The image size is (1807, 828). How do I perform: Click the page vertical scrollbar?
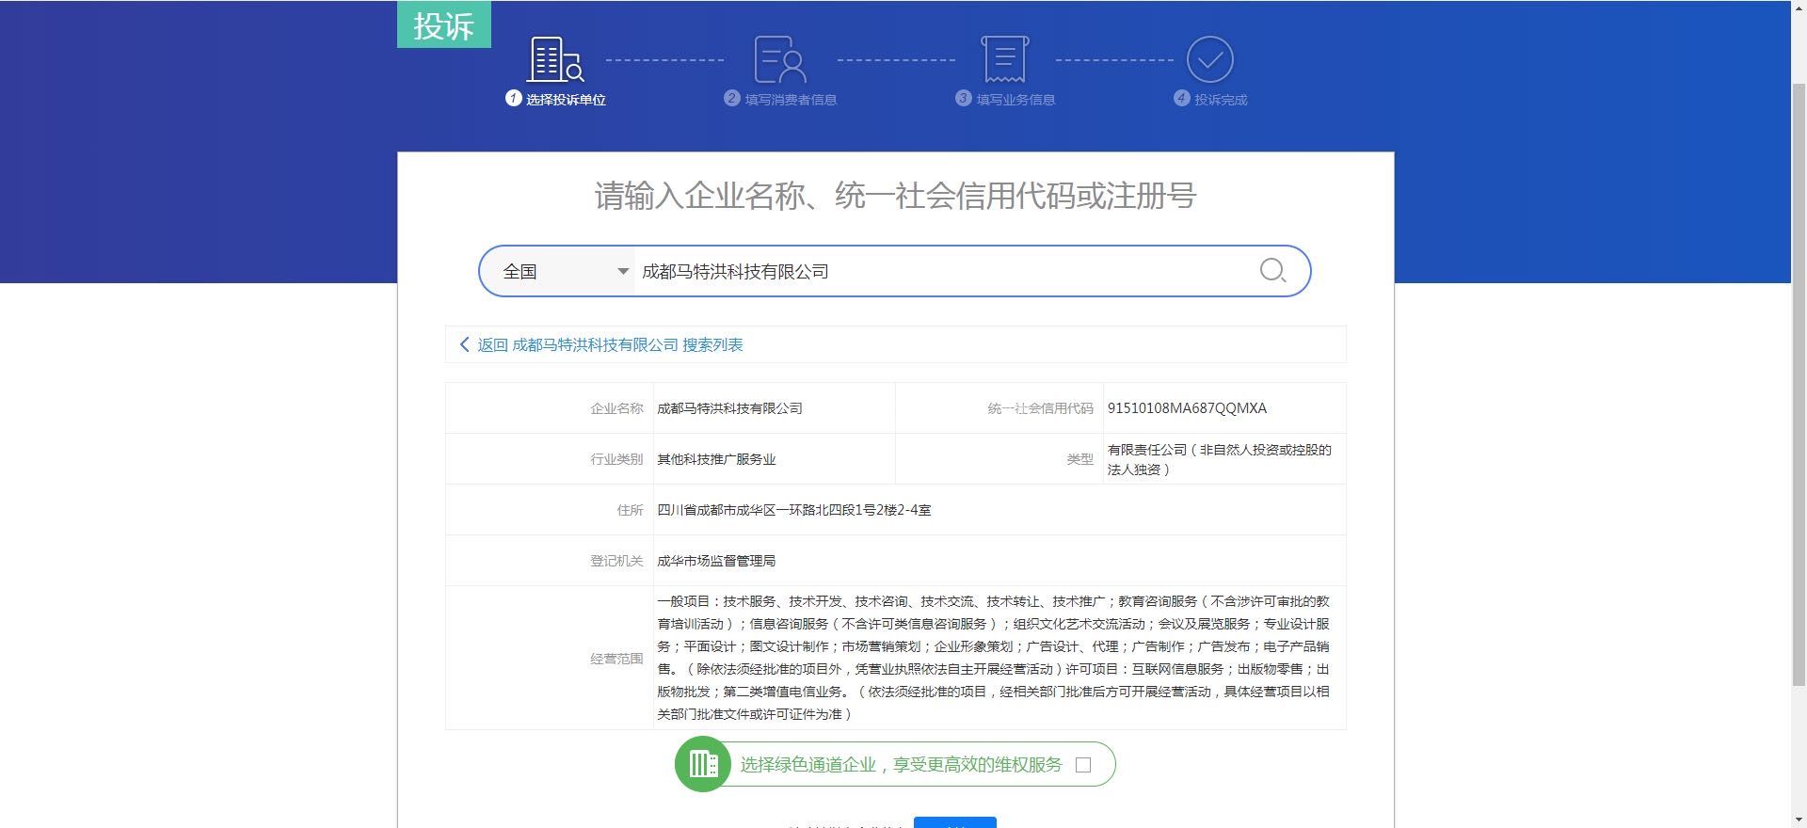coord(1799,376)
